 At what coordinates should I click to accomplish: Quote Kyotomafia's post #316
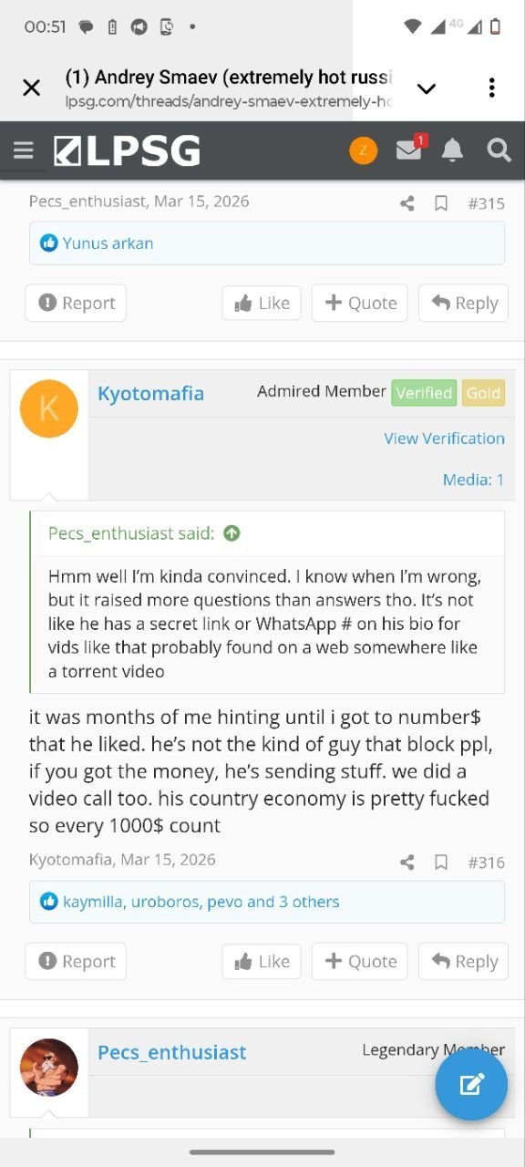pos(360,961)
